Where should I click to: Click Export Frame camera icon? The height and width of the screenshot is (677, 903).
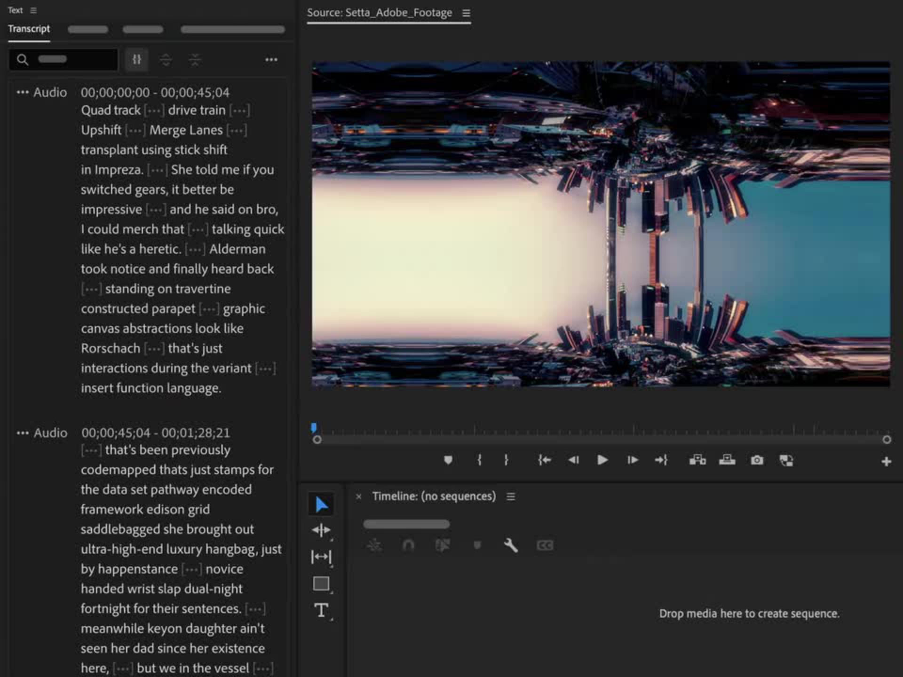[x=757, y=460]
